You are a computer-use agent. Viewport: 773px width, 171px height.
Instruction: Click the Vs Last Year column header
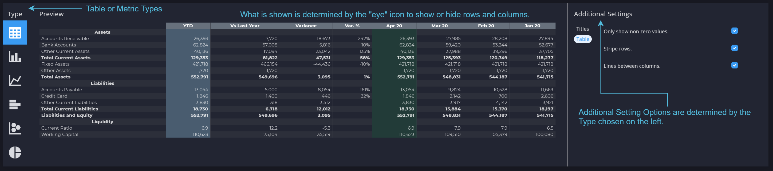coord(245,26)
